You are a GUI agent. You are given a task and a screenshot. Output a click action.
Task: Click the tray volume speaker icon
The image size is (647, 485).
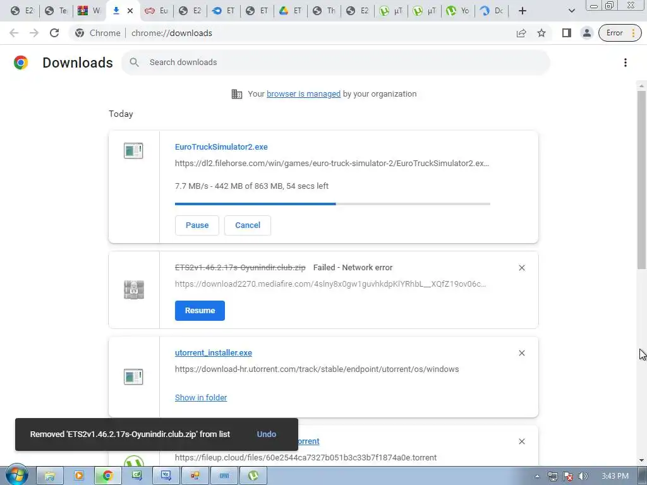(x=583, y=476)
